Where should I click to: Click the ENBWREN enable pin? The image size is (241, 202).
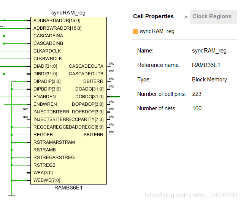tap(45, 104)
